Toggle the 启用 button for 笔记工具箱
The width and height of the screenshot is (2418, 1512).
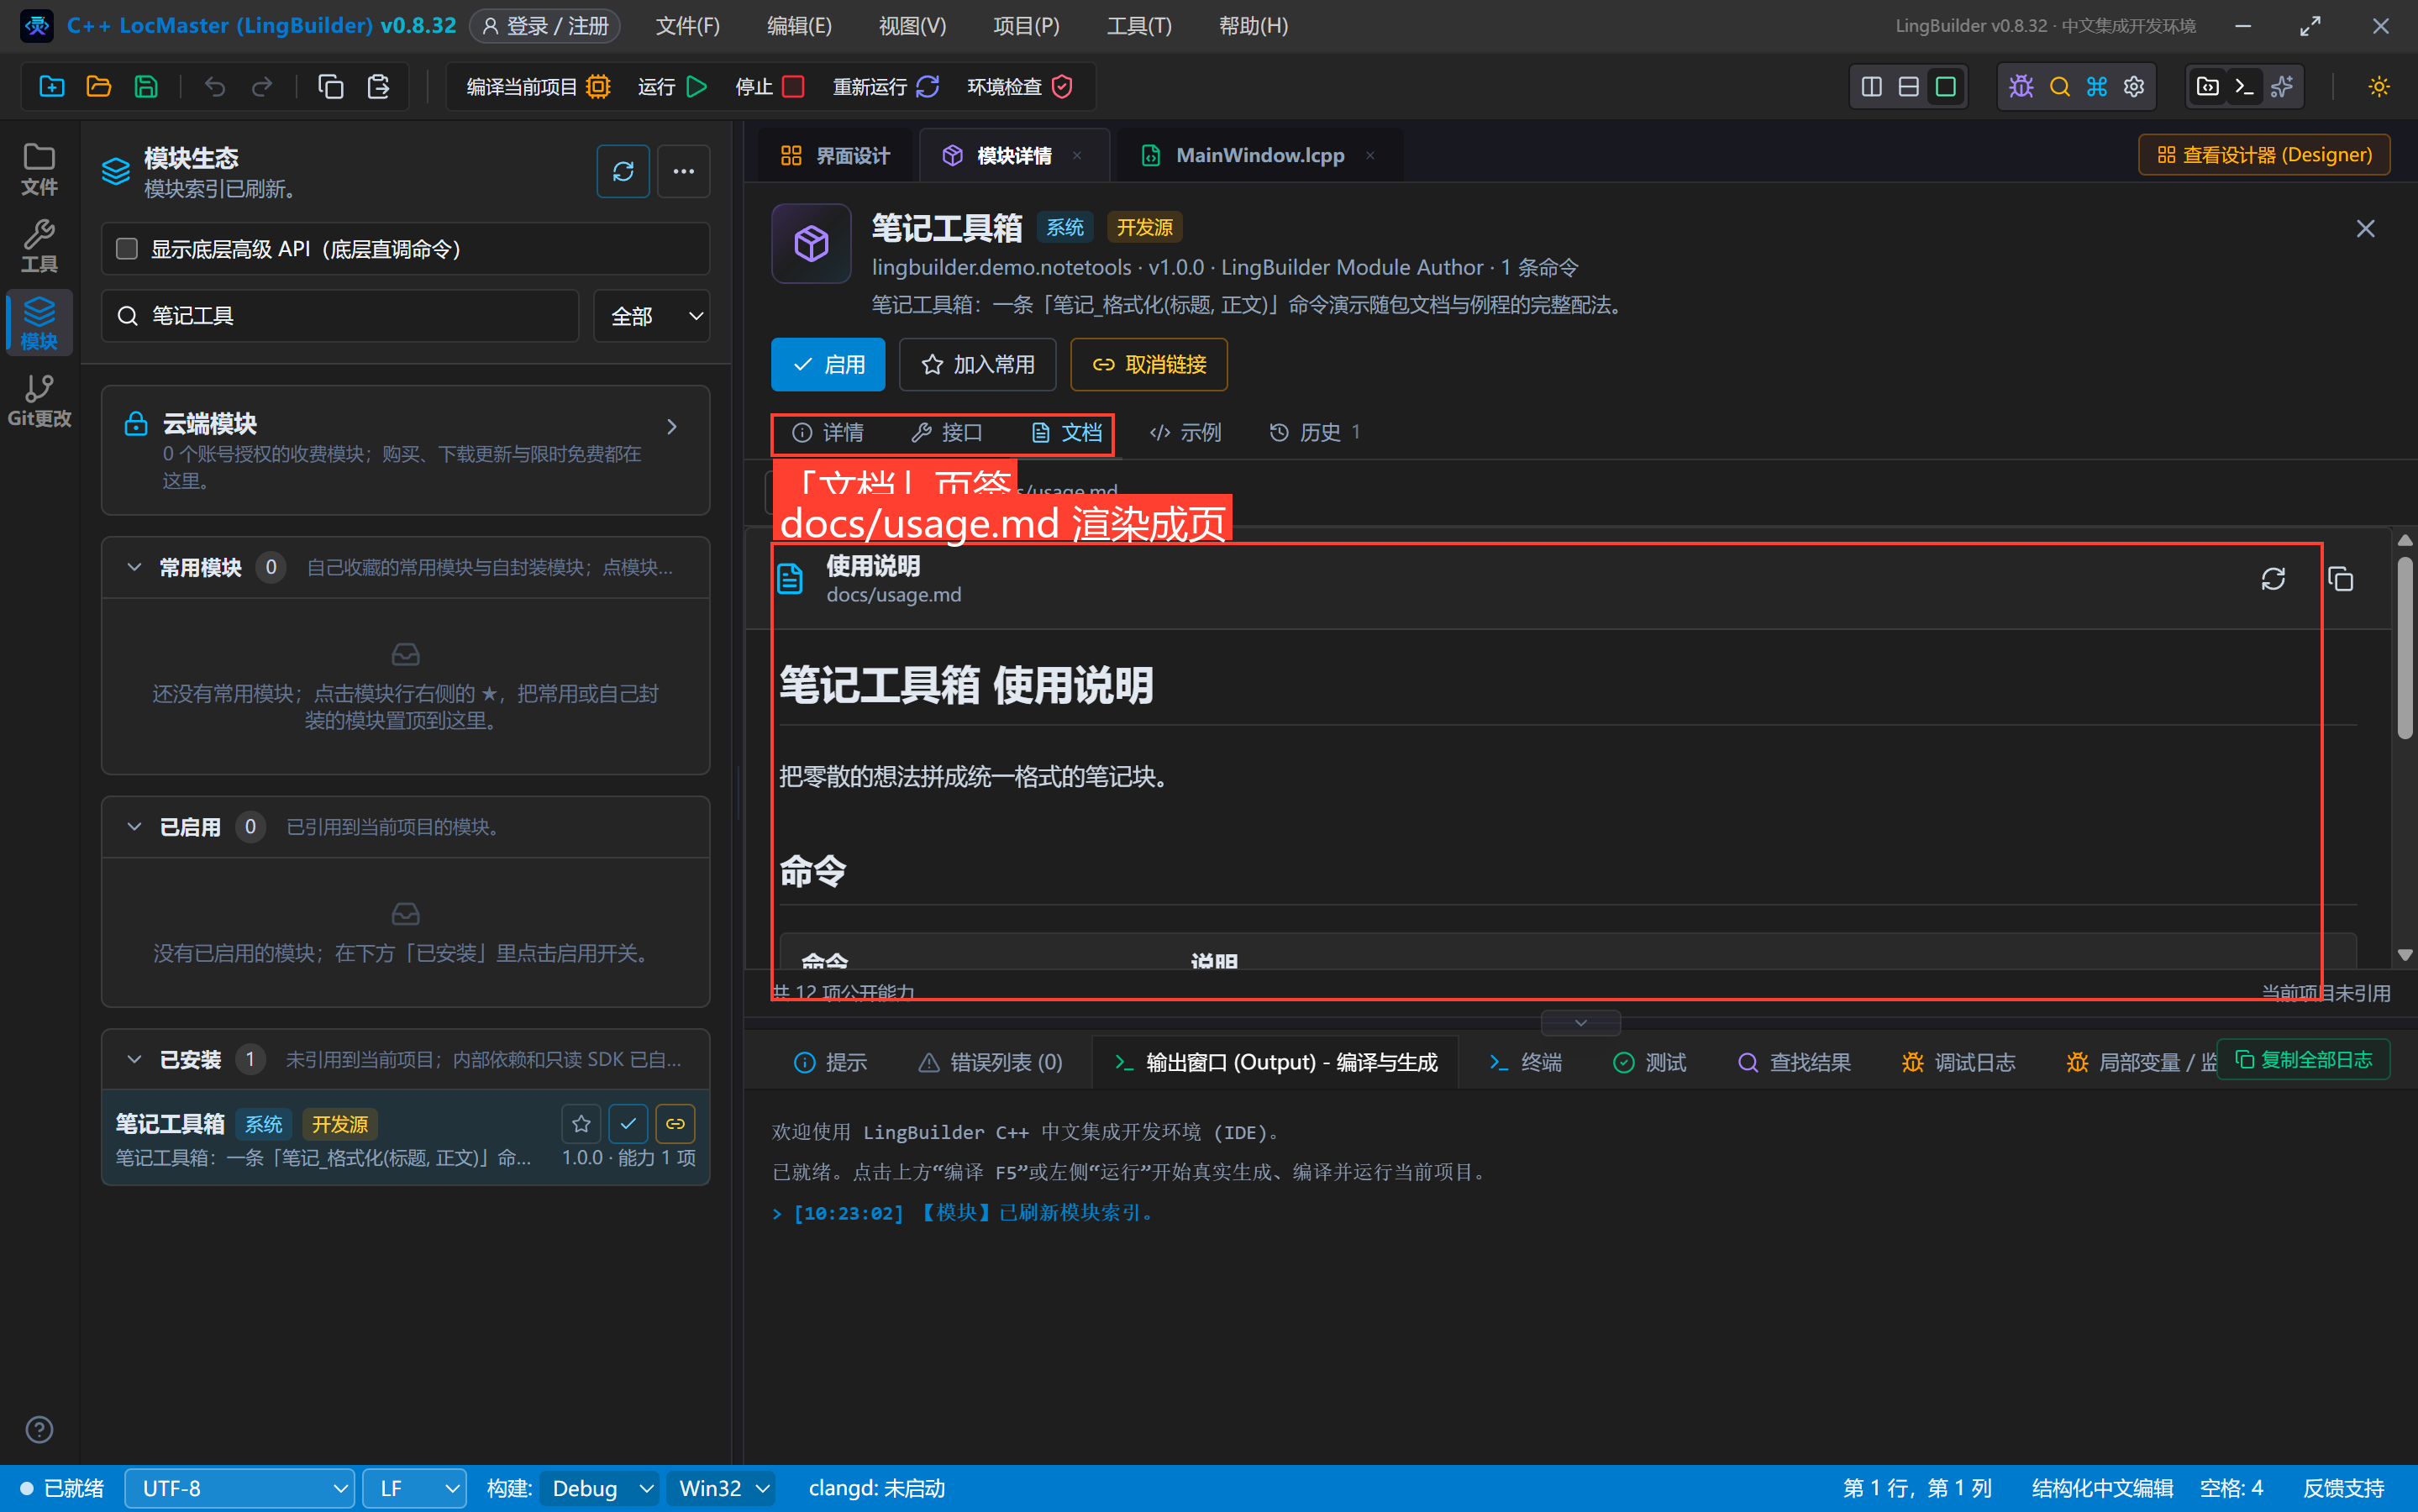click(x=828, y=364)
